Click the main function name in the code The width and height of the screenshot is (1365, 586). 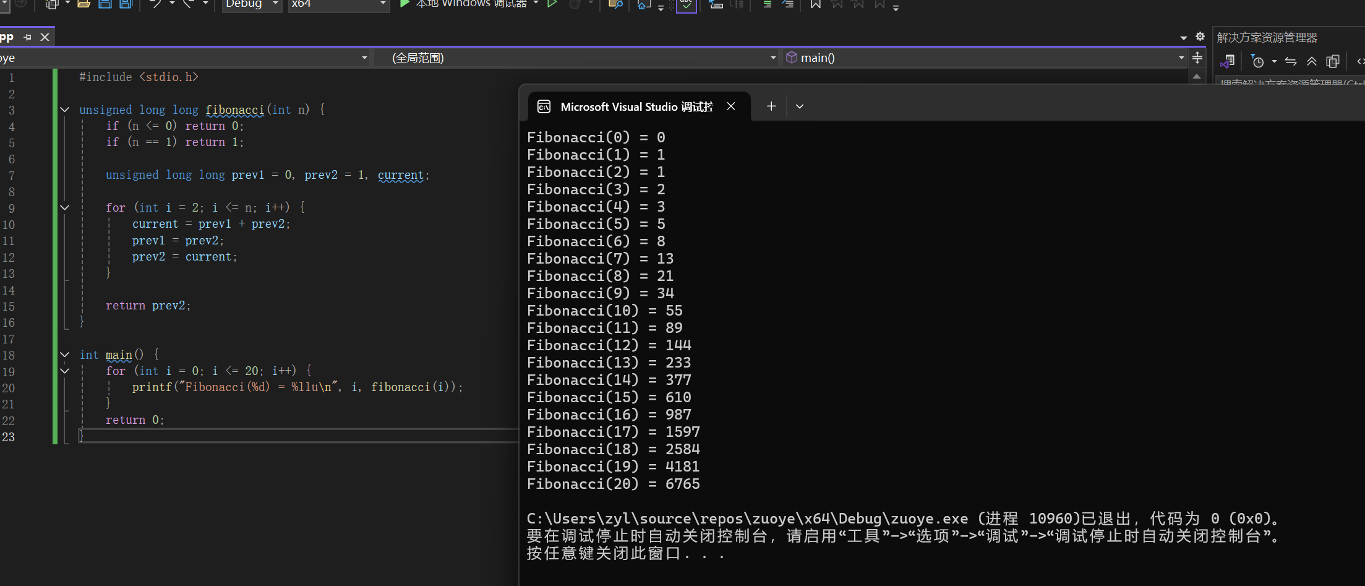tap(119, 355)
